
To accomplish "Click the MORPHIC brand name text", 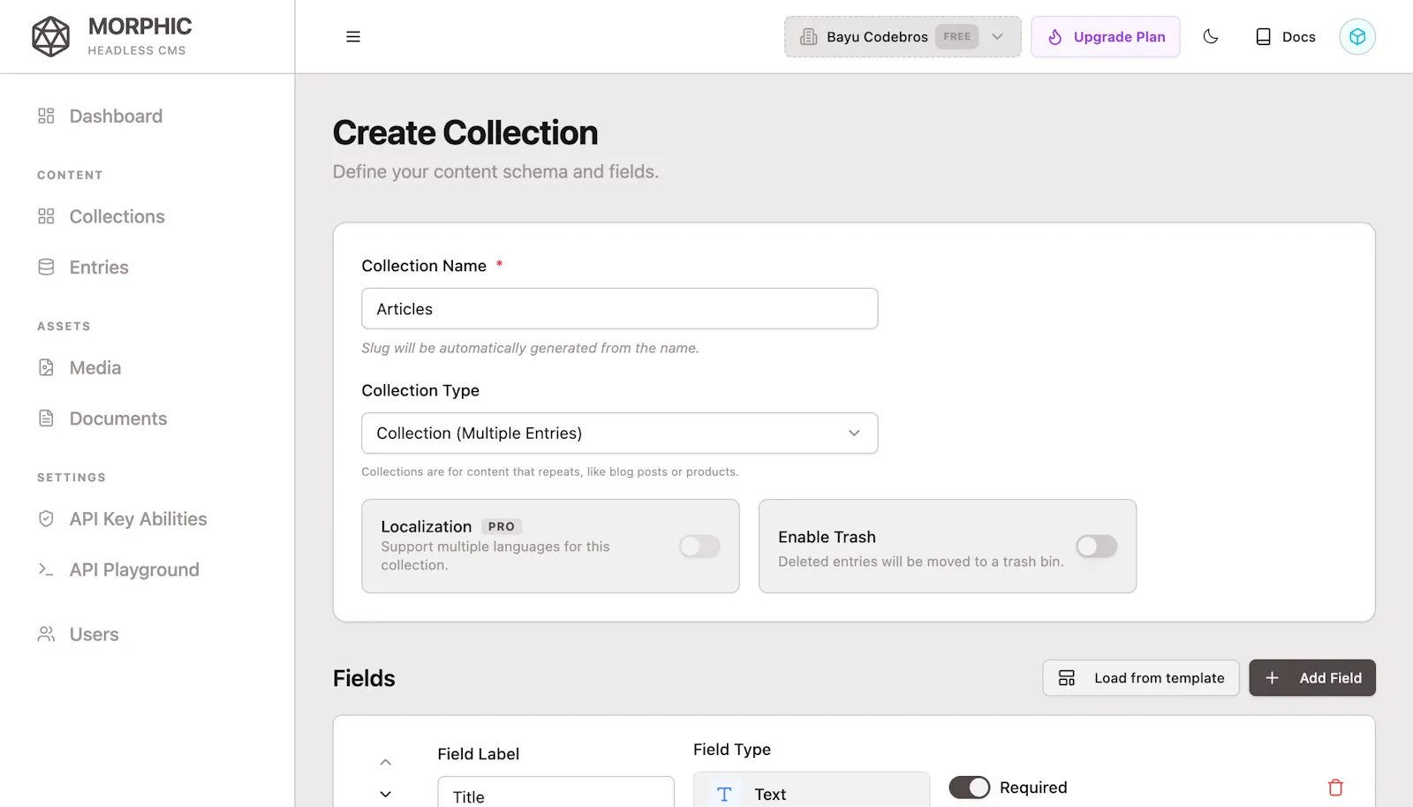I will [x=140, y=26].
